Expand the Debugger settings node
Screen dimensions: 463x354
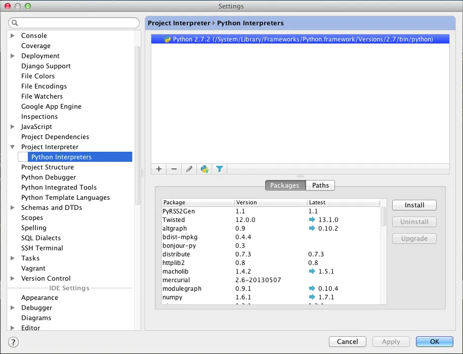[13, 307]
